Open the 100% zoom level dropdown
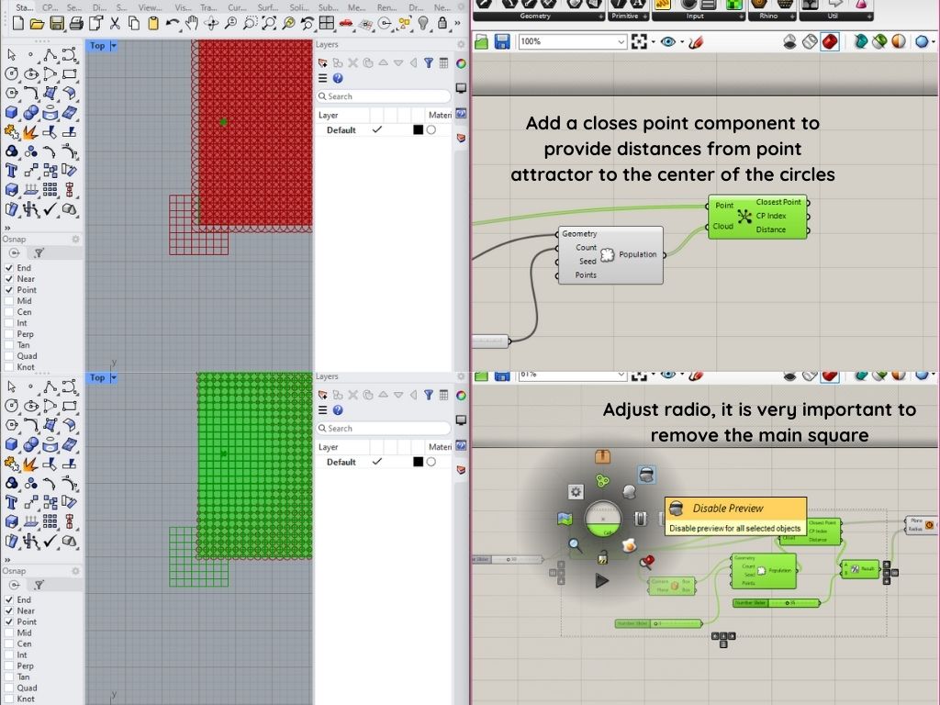 tap(621, 41)
